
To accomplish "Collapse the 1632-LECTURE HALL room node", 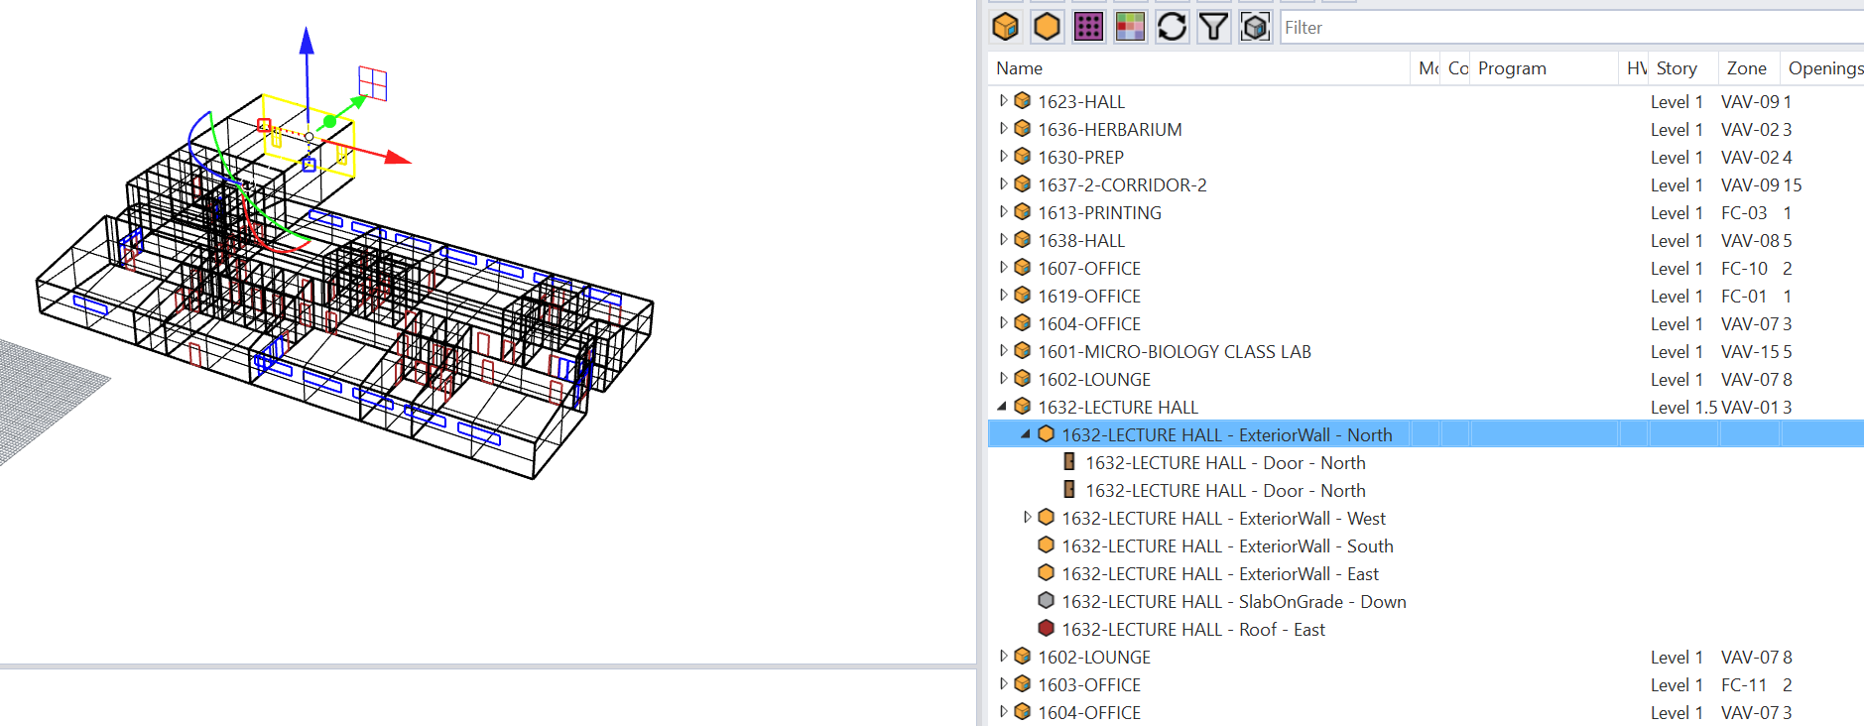I will coord(1002,407).
